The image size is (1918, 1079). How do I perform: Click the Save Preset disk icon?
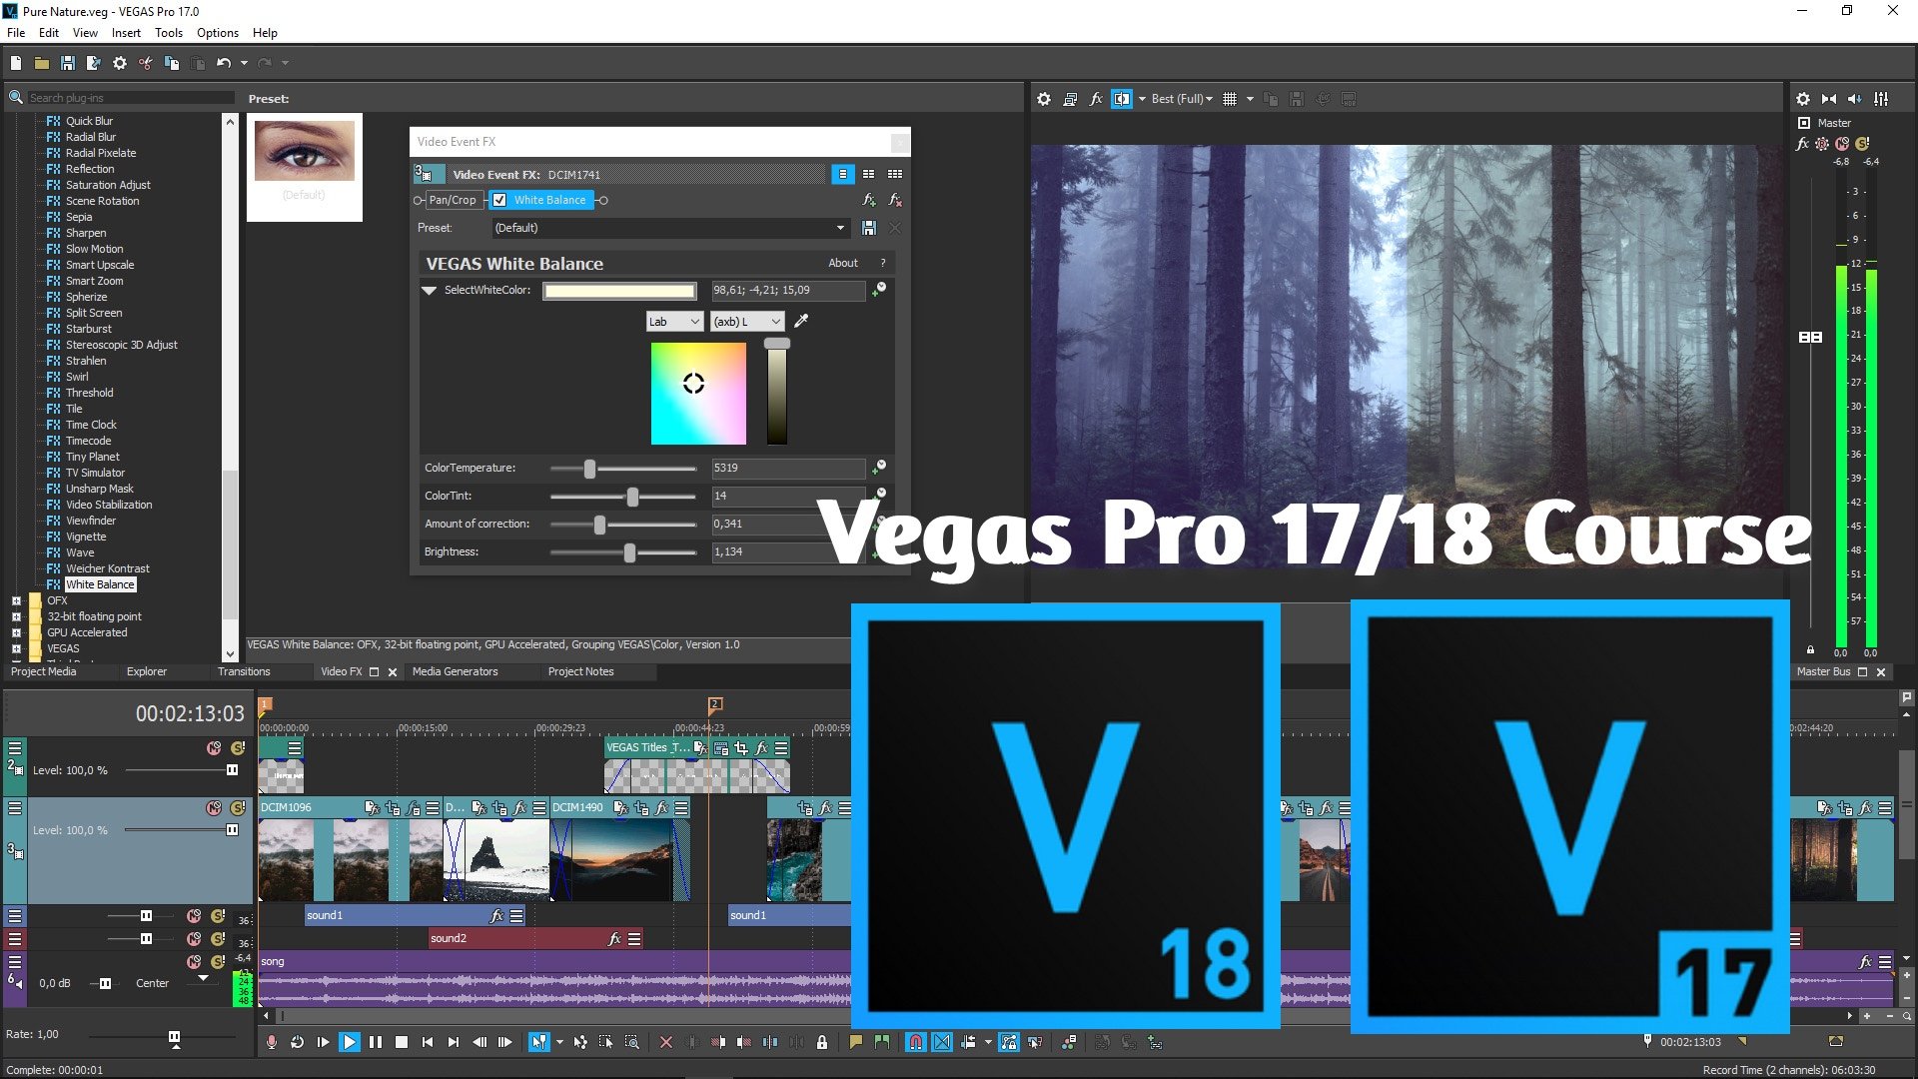tap(868, 228)
